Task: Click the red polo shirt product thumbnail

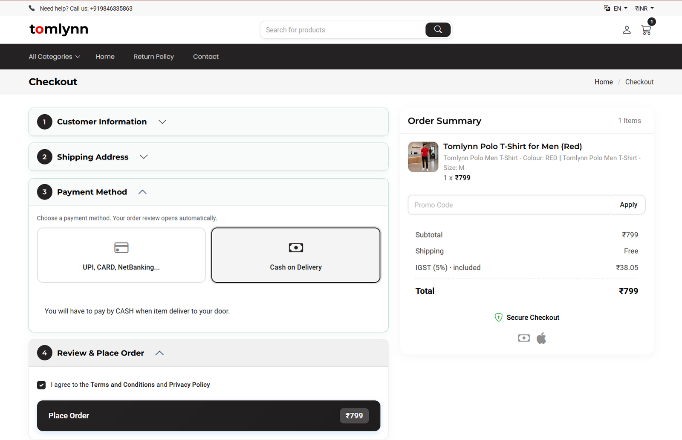Action: [x=423, y=157]
